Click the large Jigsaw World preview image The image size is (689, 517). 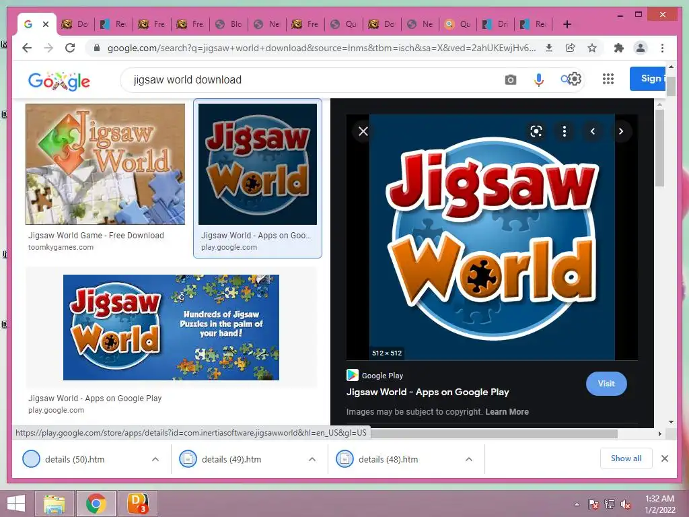pyautogui.click(x=492, y=238)
